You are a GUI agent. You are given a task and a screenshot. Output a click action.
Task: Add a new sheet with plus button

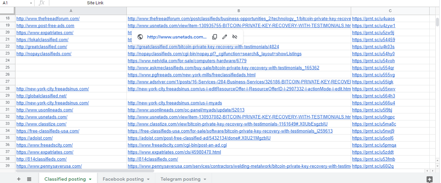point(19,179)
